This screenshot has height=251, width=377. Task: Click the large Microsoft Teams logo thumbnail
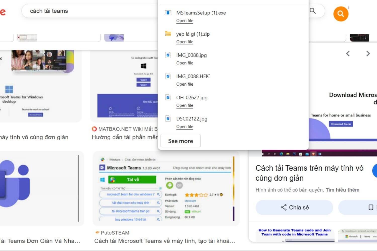click(40, 188)
